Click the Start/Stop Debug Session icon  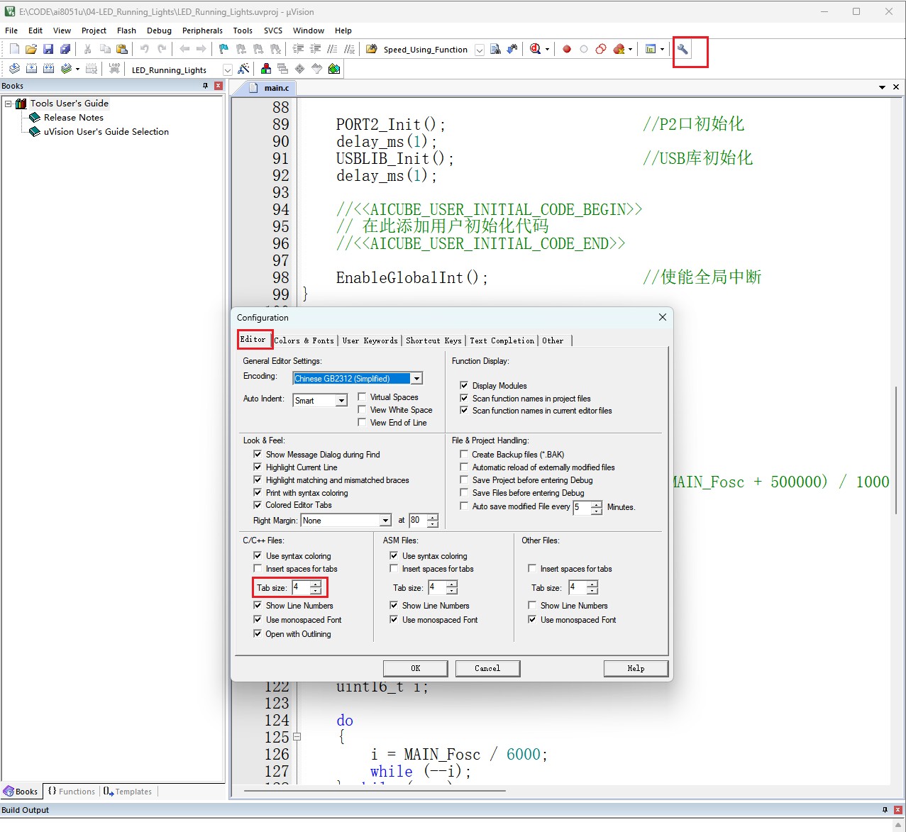(536, 49)
